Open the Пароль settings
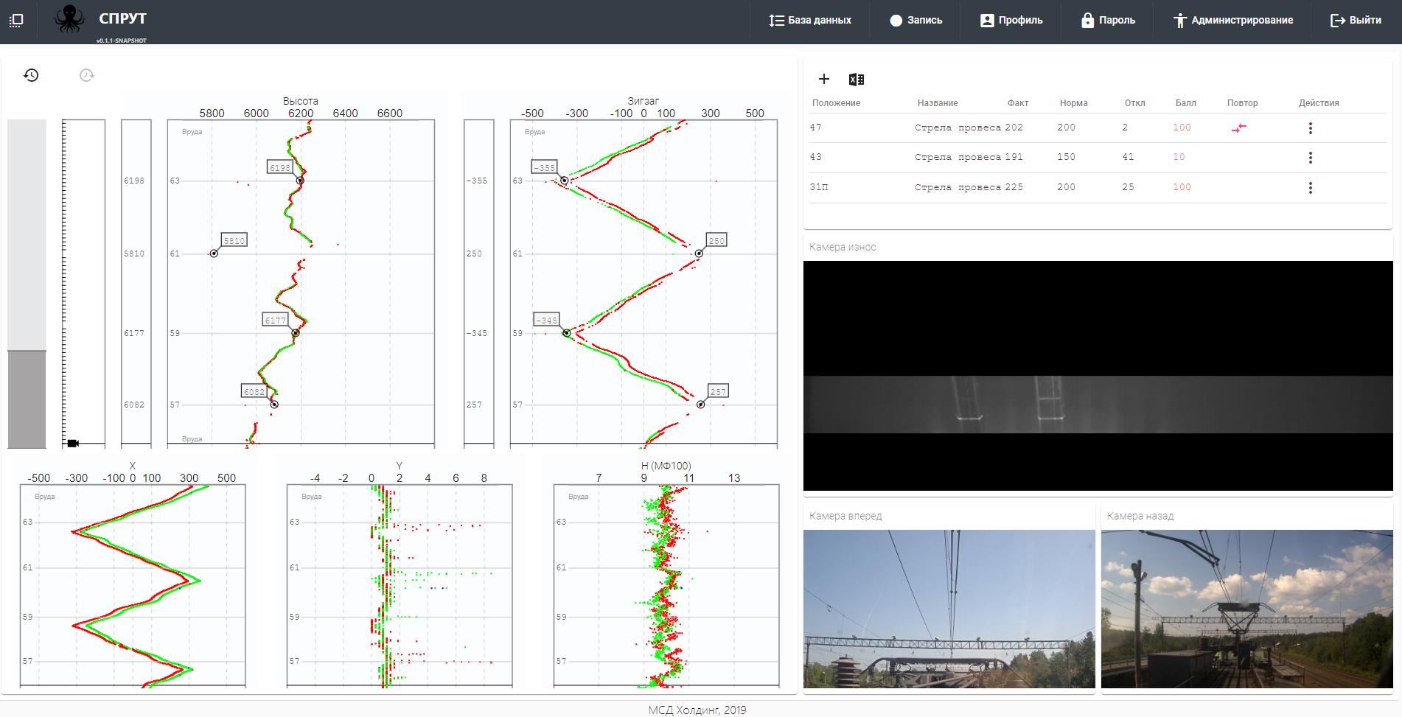The width and height of the screenshot is (1402, 717). click(1108, 21)
